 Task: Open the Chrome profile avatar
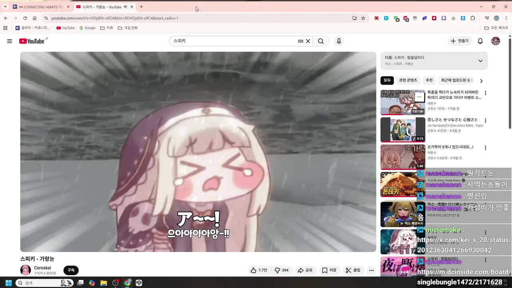pyautogui.click(x=496, y=18)
